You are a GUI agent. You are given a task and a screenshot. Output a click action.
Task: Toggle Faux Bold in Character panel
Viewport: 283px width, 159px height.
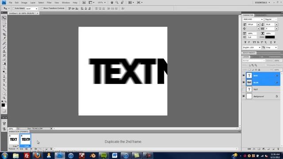coord(245,42)
